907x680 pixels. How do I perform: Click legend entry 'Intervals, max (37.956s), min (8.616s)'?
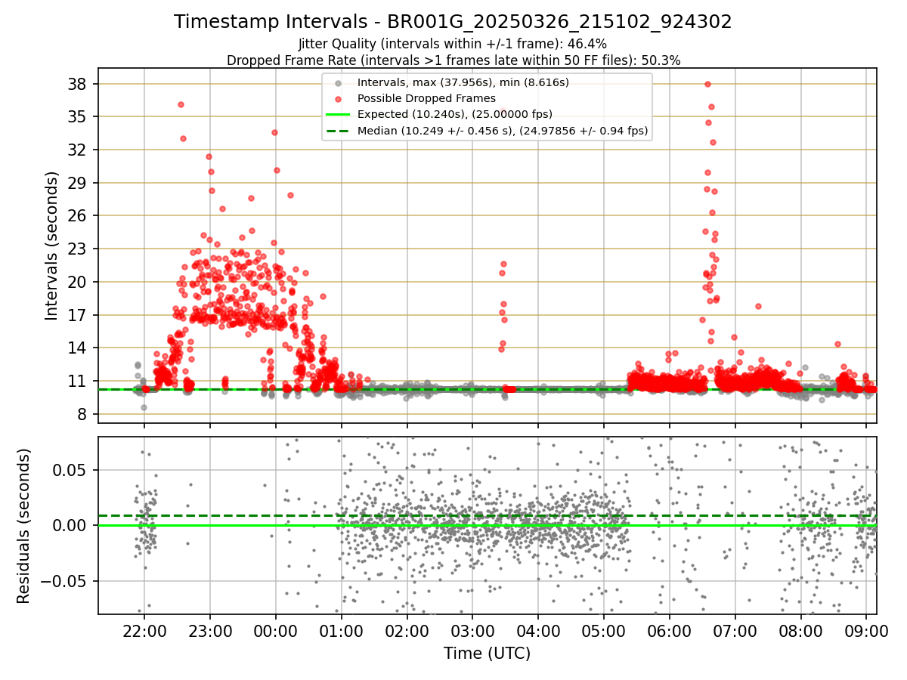click(x=463, y=82)
